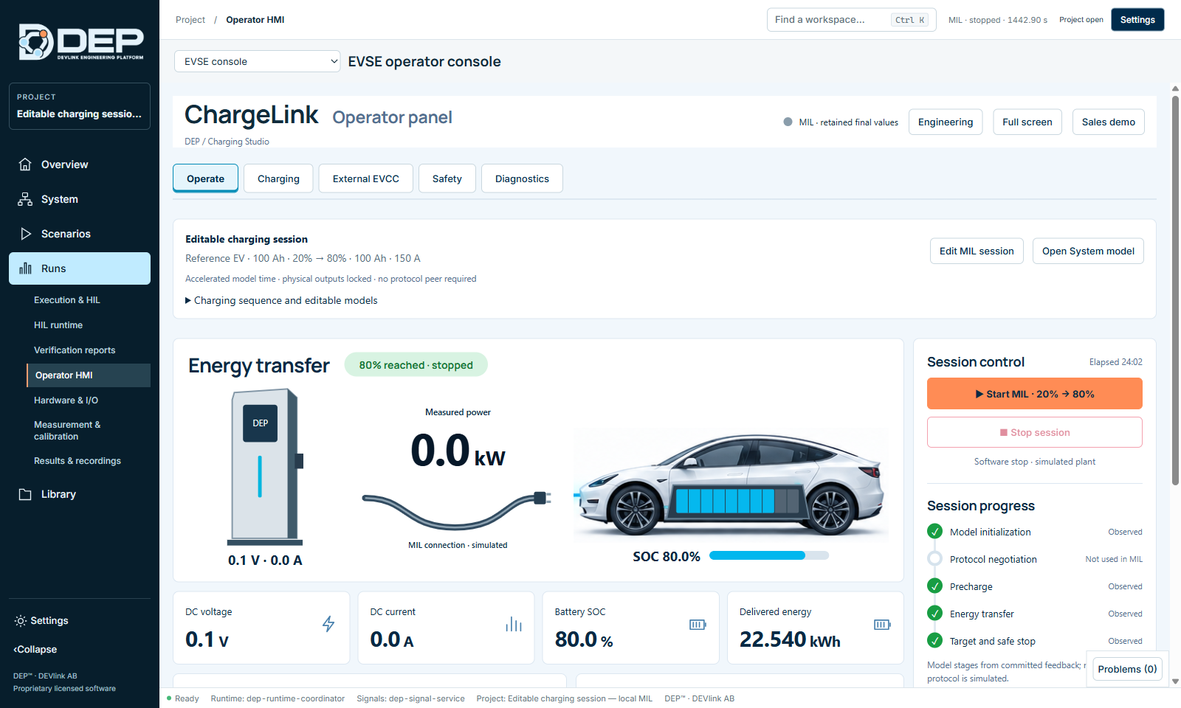Click the SOC 80.0% progress bar
Screen dimensions: 1181x708
pos(769,555)
